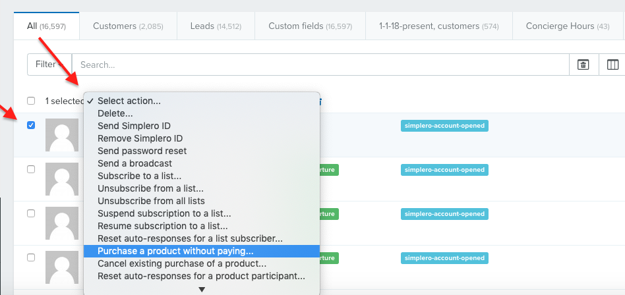The width and height of the screenshot is (625, 295).
Task: Open the columns layout icon
Action: [612, 65]
